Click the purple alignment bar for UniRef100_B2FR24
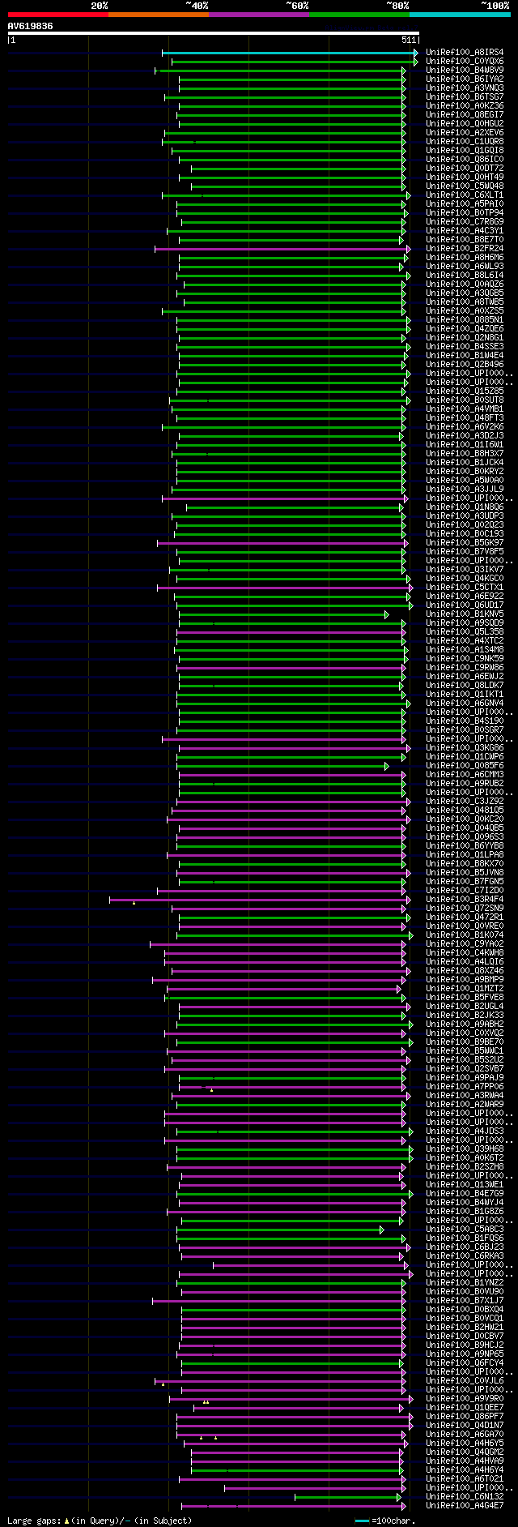The width and height of the screenshot is (518, 1527). click(282, 249)
